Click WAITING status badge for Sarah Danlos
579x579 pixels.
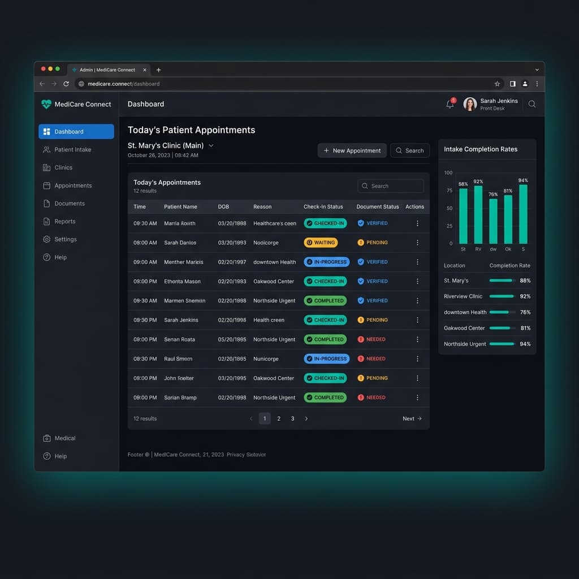321,243
